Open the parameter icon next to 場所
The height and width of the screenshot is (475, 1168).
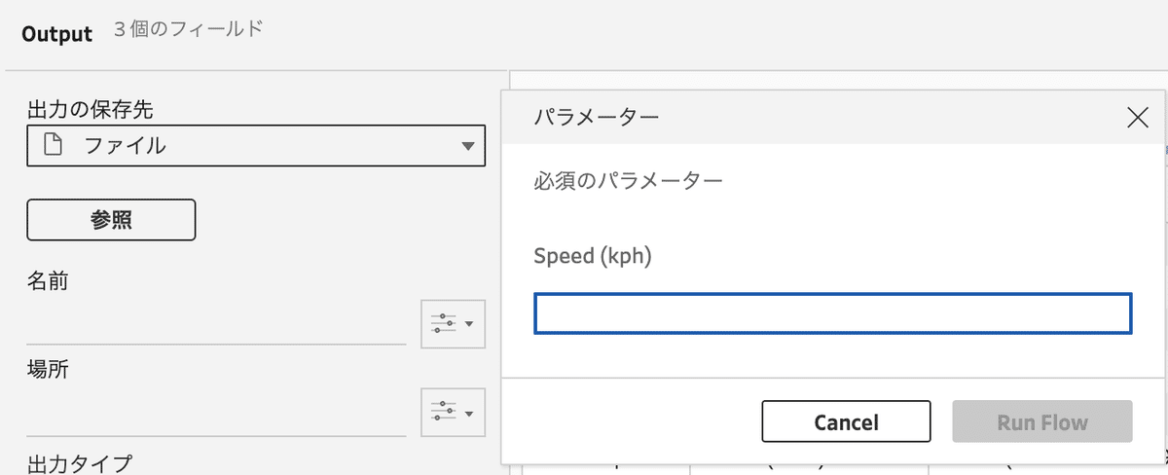pos(453,414)
